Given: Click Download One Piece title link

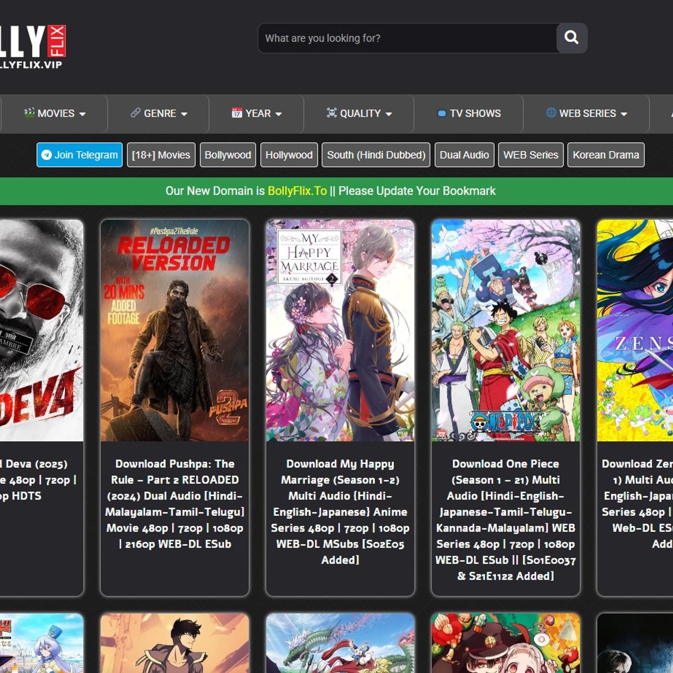Looking at the screenshot, I should click(506, 520).
